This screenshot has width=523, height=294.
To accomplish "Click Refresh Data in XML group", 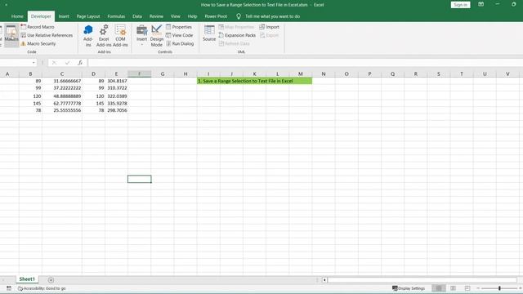I will [x=234, y=43].
